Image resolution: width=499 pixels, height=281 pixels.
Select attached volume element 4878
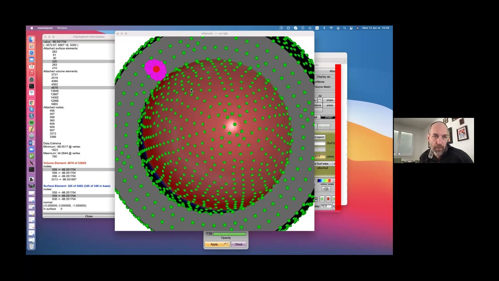[54, 88]
